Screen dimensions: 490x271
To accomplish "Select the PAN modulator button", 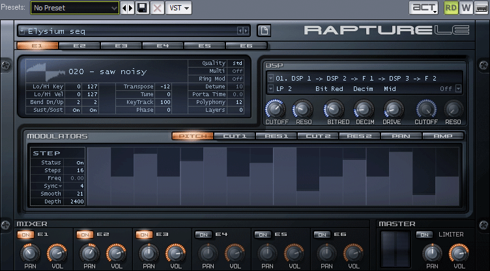I will point(401,136).
